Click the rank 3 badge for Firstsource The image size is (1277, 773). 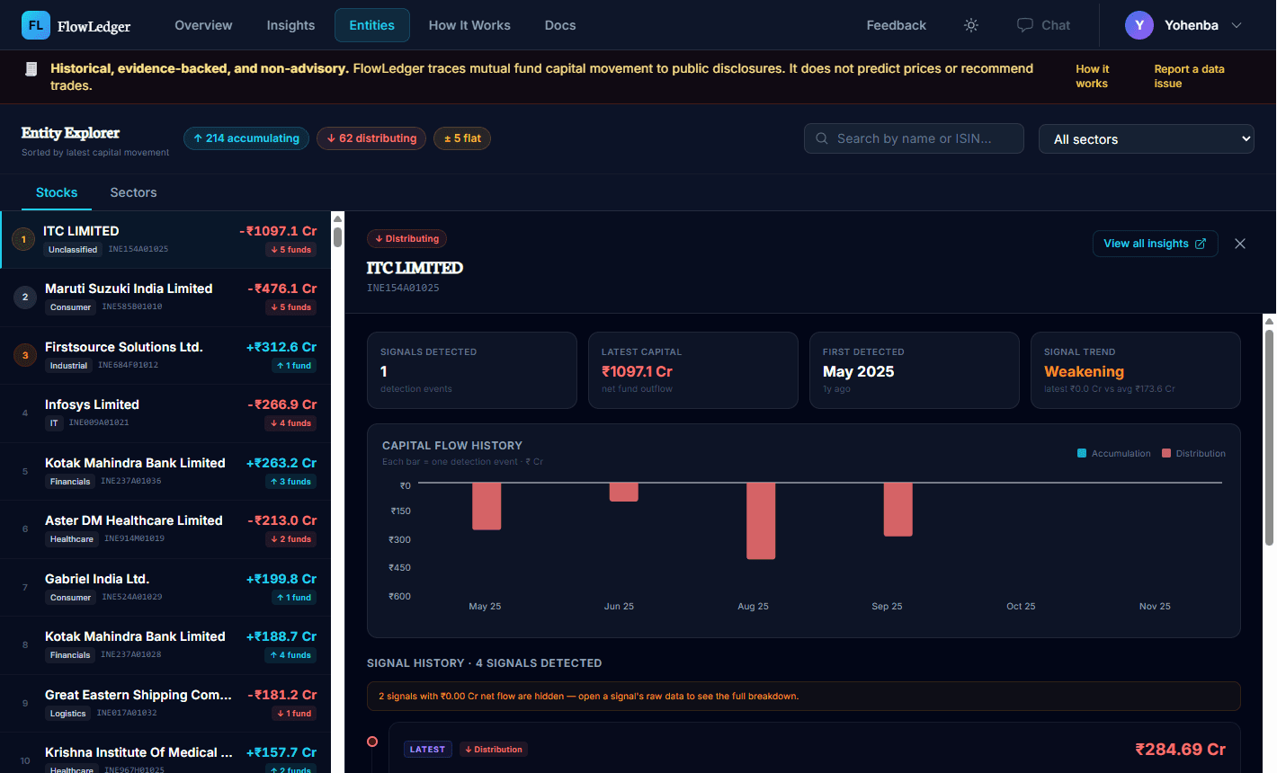25,355
